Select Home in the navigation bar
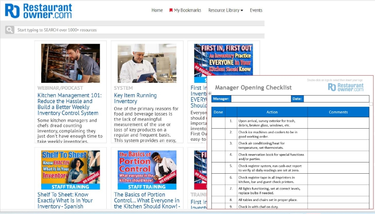 [157, 11]
